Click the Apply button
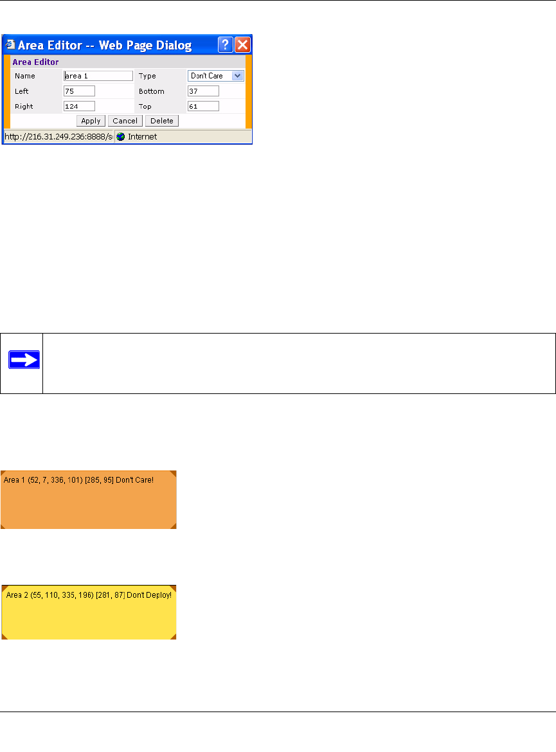 [x=91, y=121]
